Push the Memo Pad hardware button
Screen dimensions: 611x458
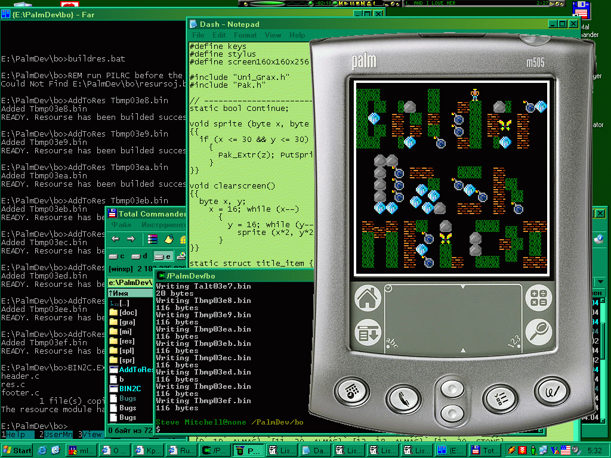552,391
